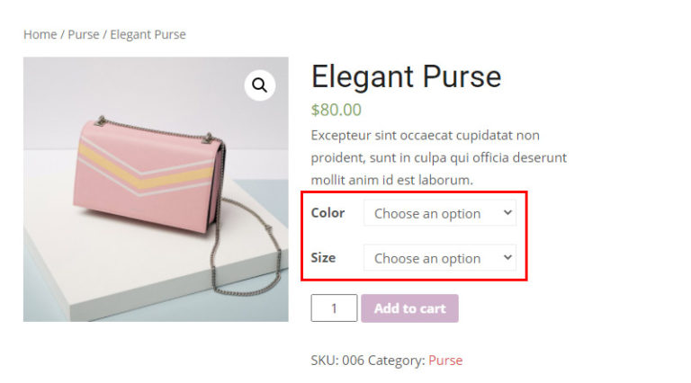Viewport: 691px width, 383px height.
Task: Click the Color dropdown chevron arrow
Action: pos(507,212)
